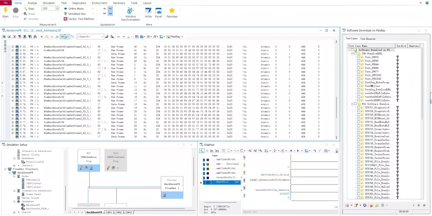
Task: Launch Vector Tool Platform
Action: click(x=79, y=19)
